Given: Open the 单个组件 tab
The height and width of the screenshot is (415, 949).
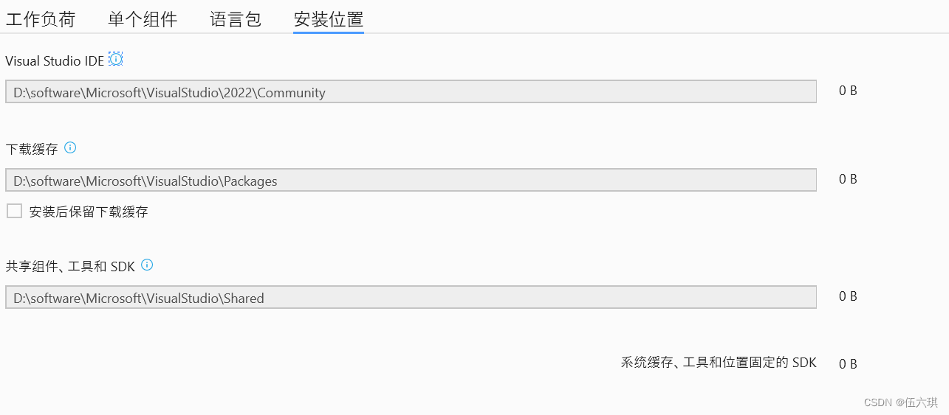Looking at the screenshot, I should pos(143,19).
